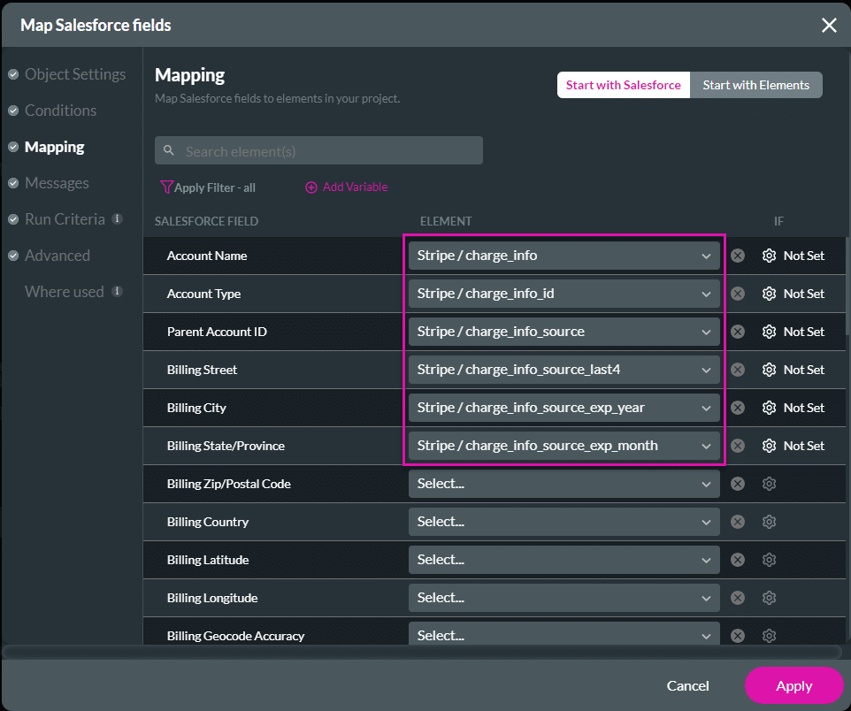Open the Billing Zip/Postal Code Select dropdown
851x711 pixels.
click(x=563, y=484)
